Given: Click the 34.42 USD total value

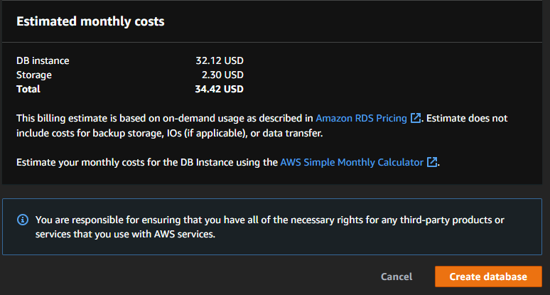Looking at the screenshot, I should (220, 89).
